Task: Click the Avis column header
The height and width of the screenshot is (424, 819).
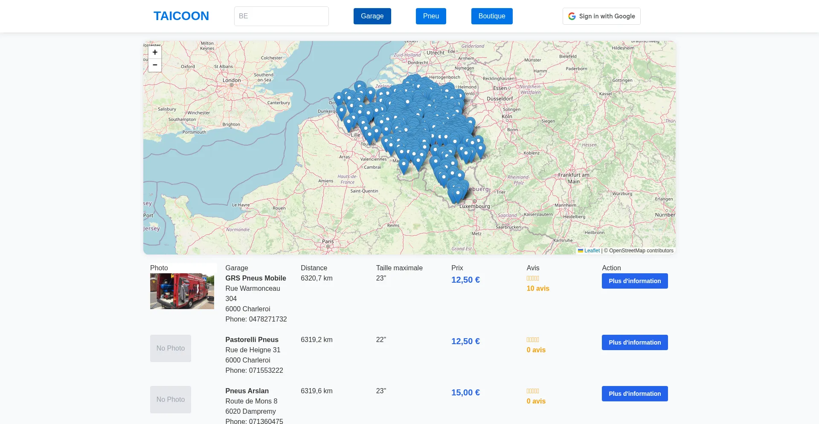Action: click(x=533, y=268)
